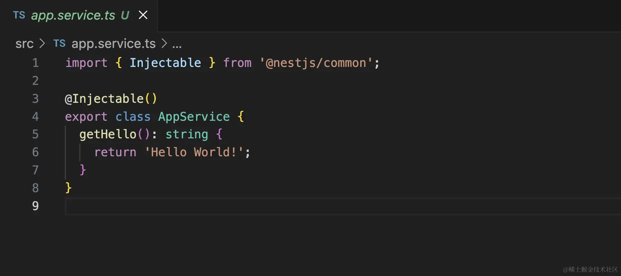621x276 pixels.
Task: Click the chevron after app.service.ts breadcrumb
Action: 164,43
